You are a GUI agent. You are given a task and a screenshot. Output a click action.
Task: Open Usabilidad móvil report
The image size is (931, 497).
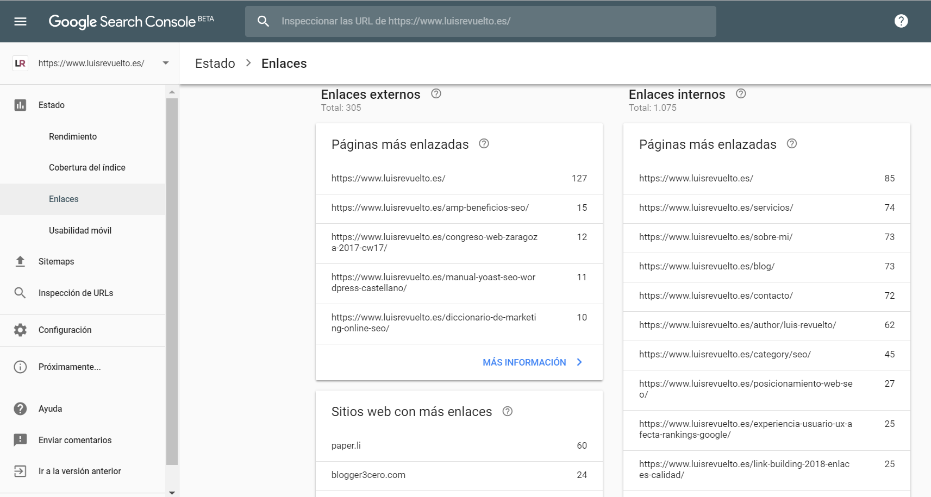(x=80, y=230)
